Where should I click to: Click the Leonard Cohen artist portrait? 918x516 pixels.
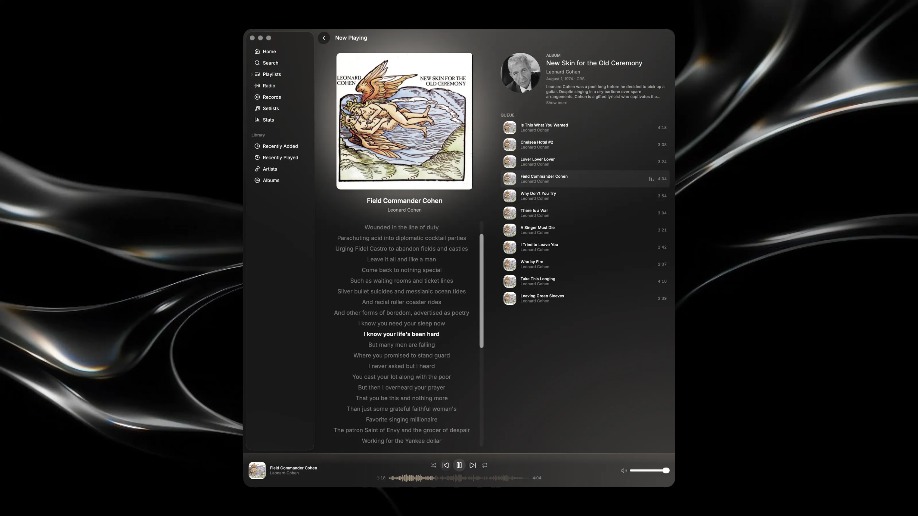click(520, 73)
